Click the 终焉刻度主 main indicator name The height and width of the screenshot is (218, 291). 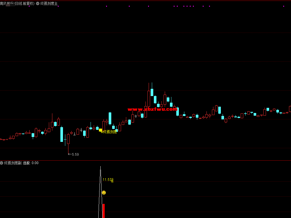pyautogui.click(x=49, y=3)
